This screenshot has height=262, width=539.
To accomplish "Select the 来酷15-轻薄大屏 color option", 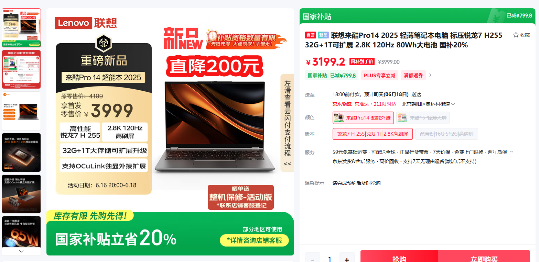I will 423,118.
